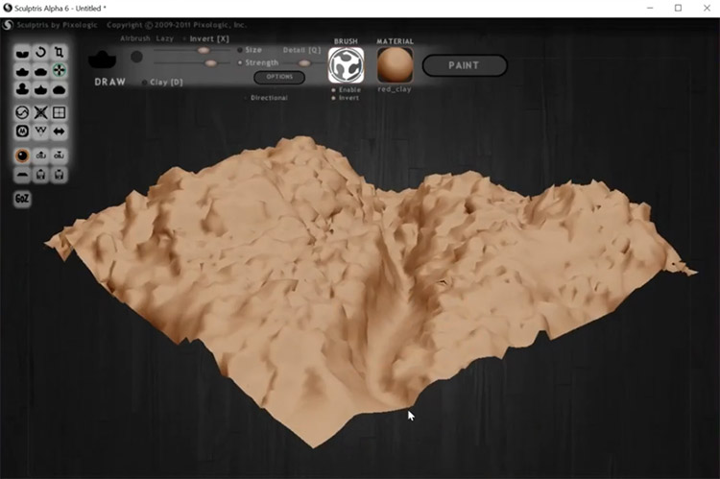
Task: Click the large Draw brush indicator icon
Action: pos(103,60)
